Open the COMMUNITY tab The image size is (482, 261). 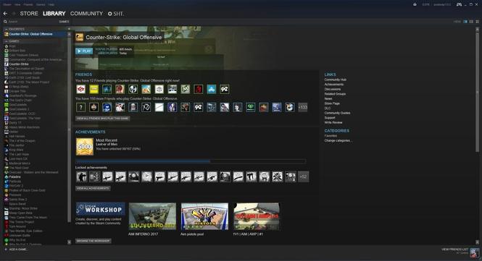(86, 14)
